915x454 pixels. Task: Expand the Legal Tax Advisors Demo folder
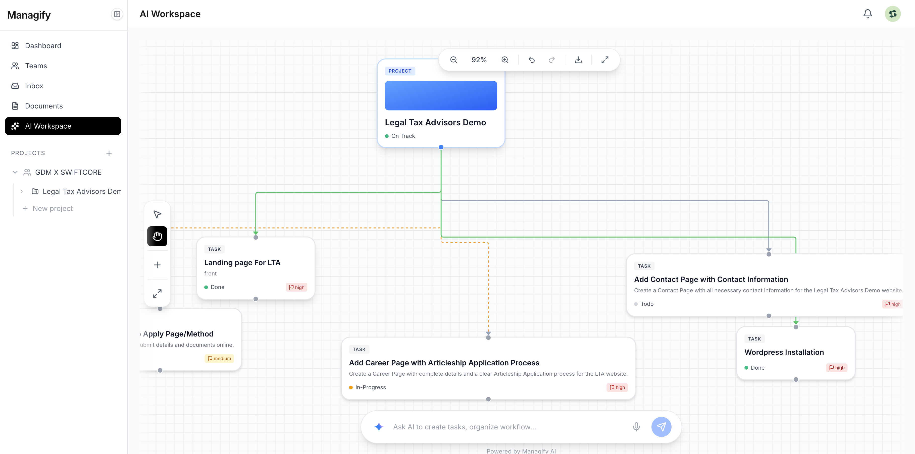pyautogui.click(x=22, y=191)
